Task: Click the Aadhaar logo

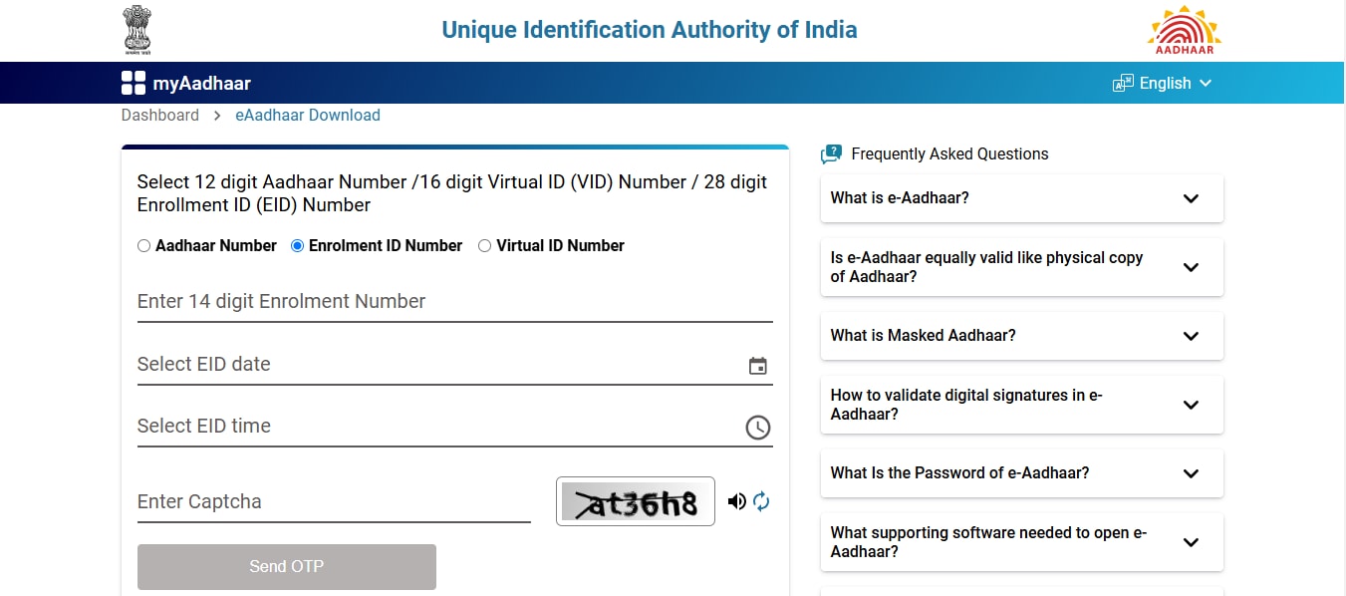Action: click(x=1184, y=31)
